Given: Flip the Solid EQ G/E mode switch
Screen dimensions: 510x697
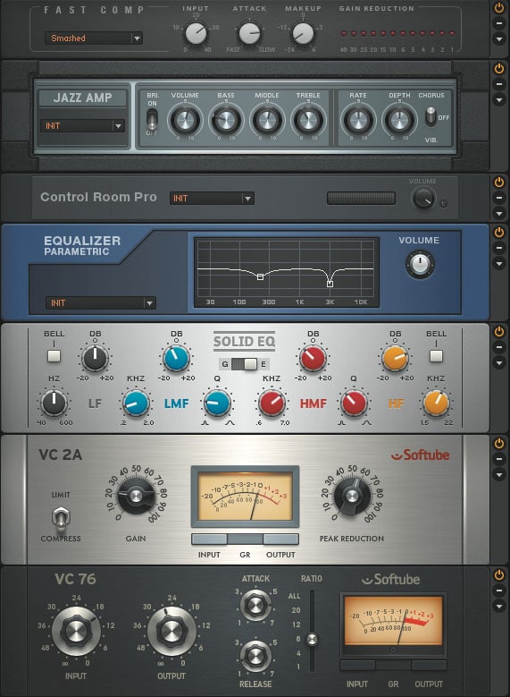Looking at the screenshot, I should [244, 364].
